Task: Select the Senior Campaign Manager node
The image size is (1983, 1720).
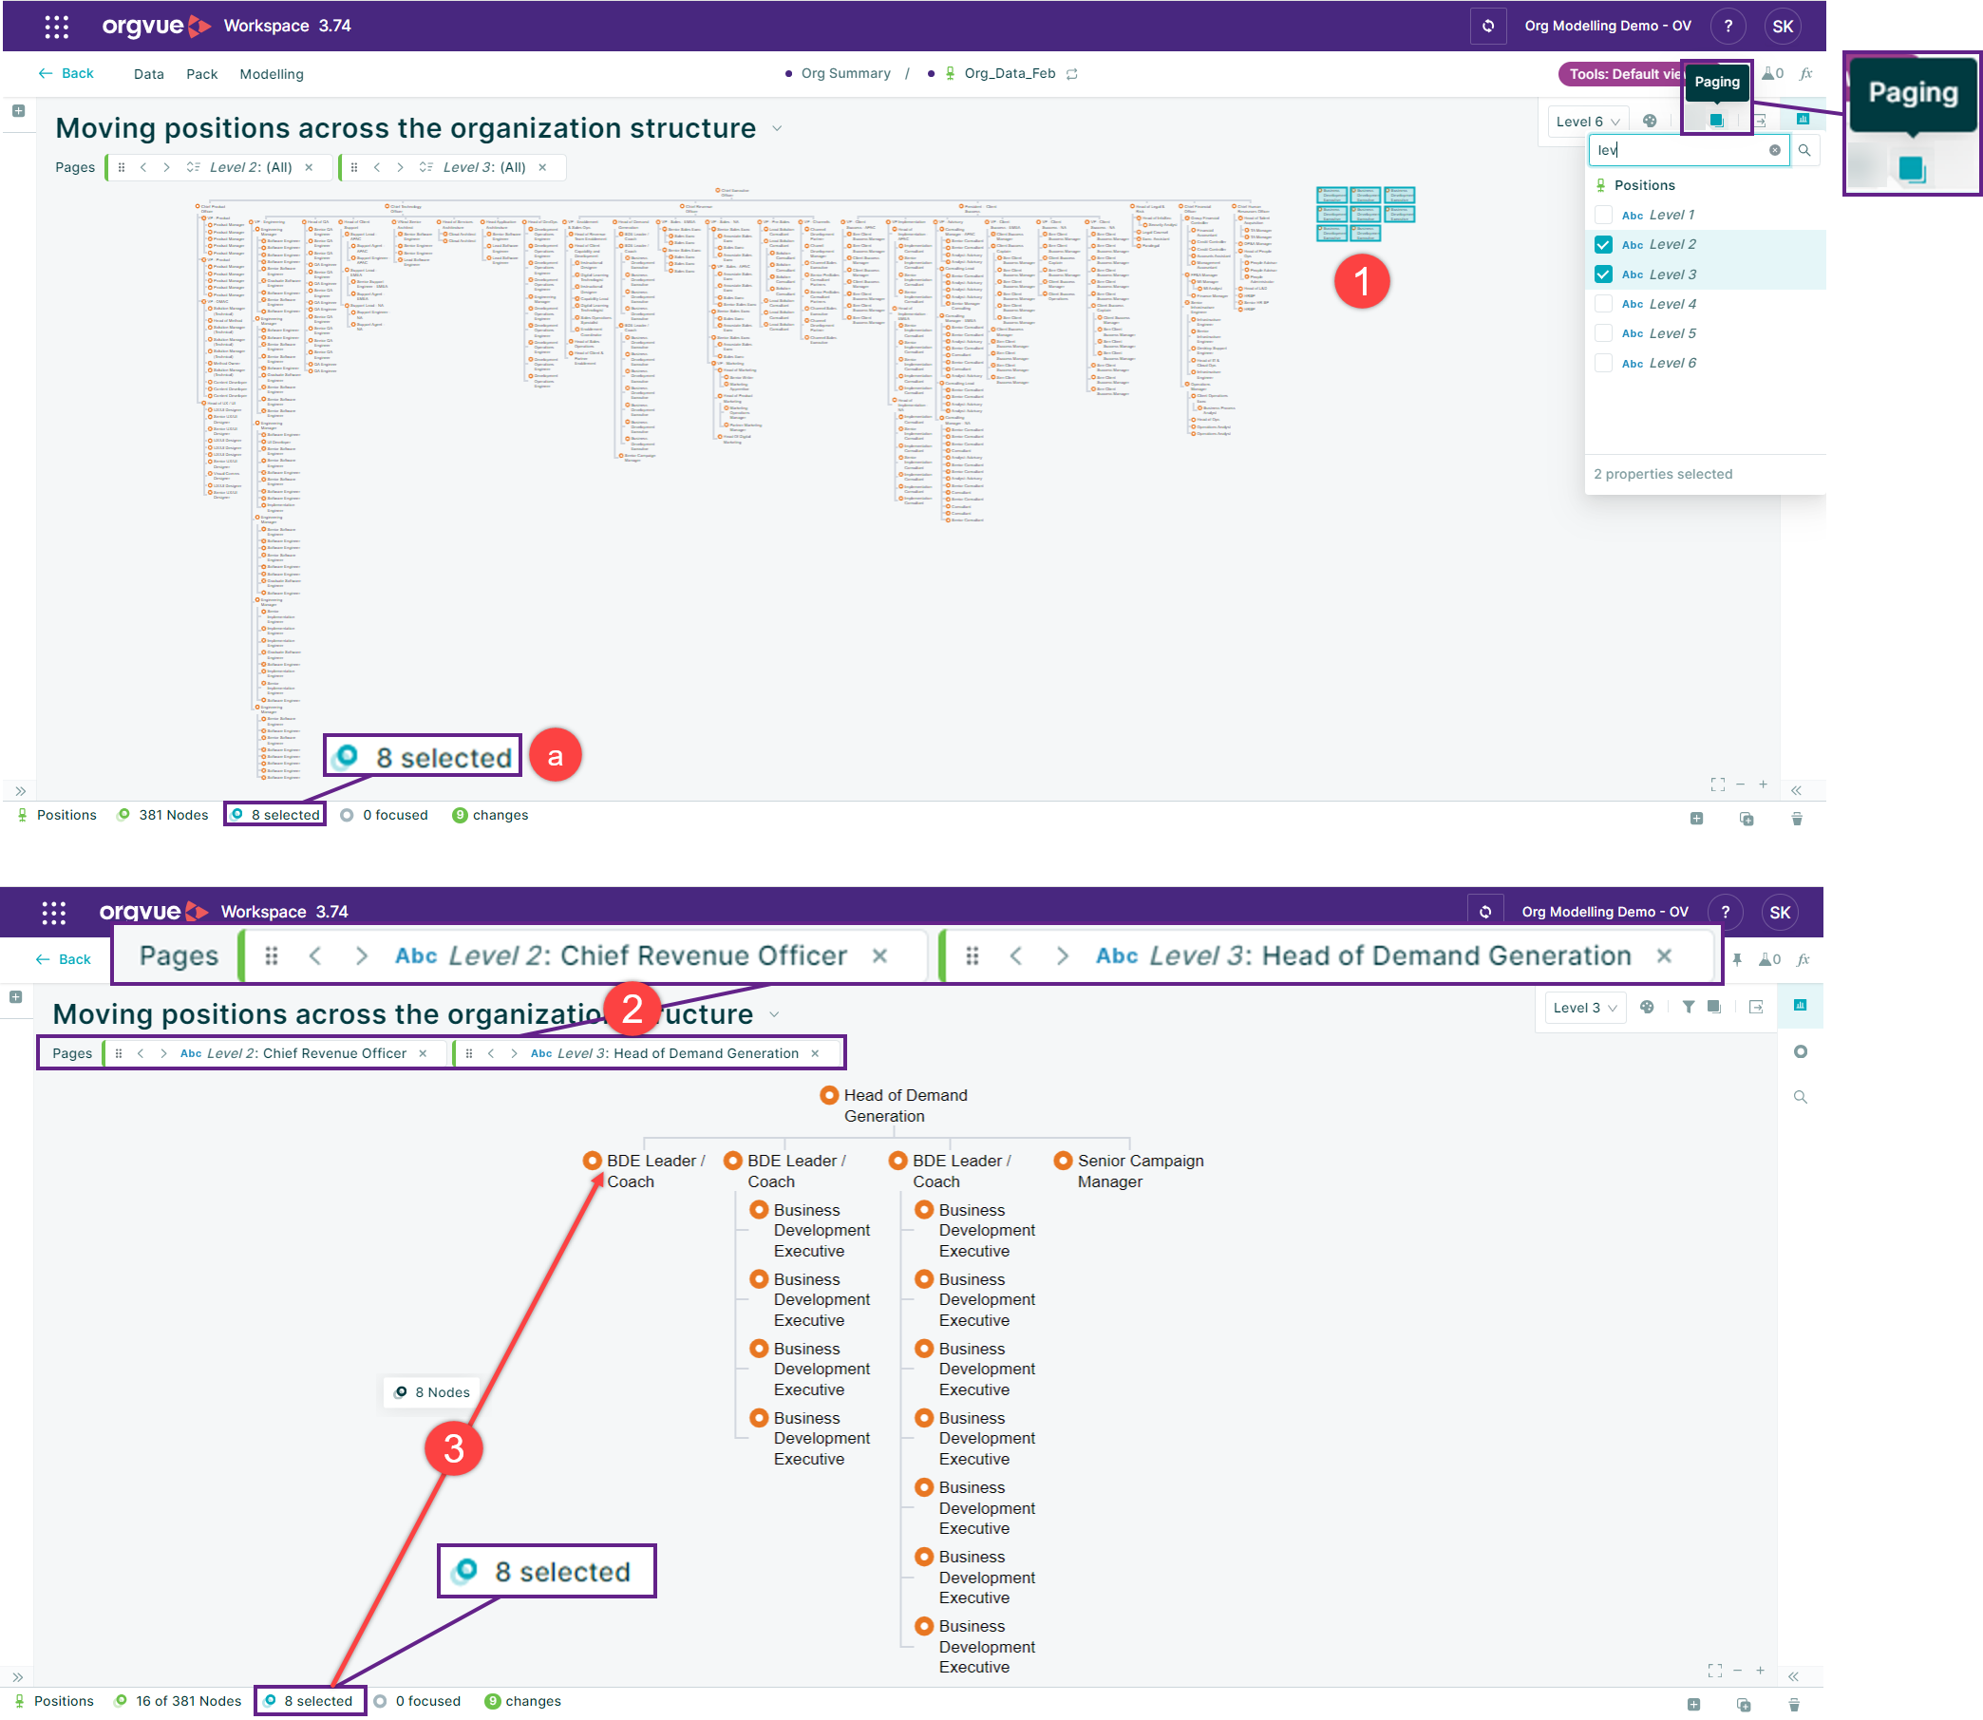Action: click(x=1129, y=1171)
